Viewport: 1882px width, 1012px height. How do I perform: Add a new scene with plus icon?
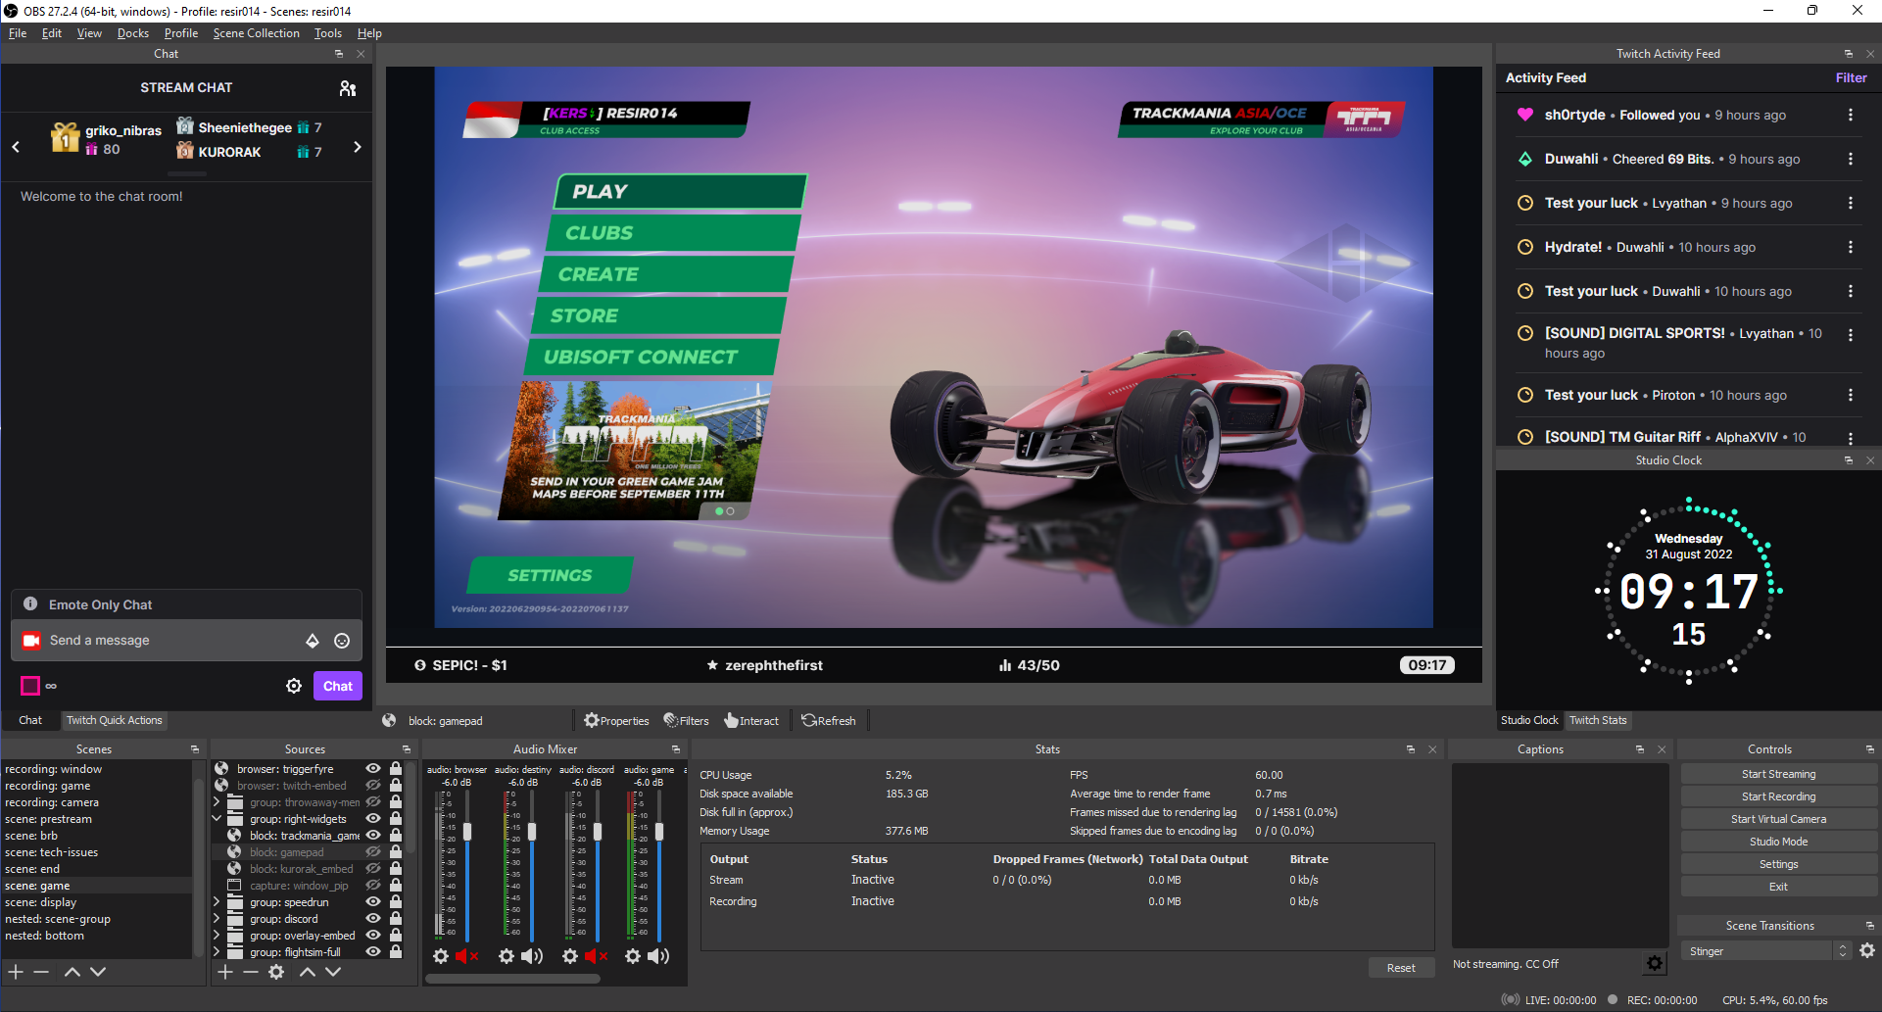(x=16, y=972)
